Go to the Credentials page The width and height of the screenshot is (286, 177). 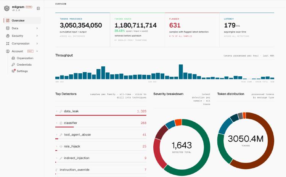click(24, 64)
